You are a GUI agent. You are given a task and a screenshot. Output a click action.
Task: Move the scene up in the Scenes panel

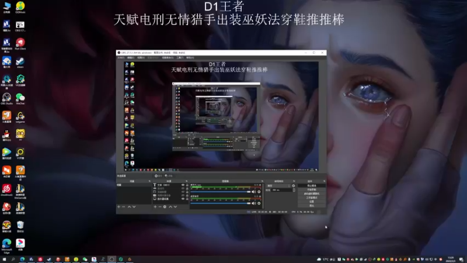point(129,207)
